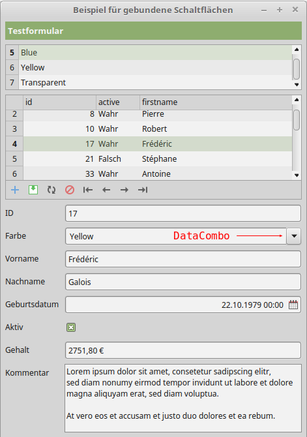Image resolution: width=307 pixels, height=437 pixels.
Task: Click into the Nachname field
Action: tap(183, 282)
